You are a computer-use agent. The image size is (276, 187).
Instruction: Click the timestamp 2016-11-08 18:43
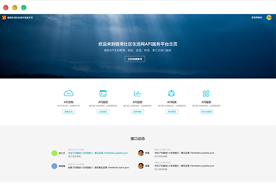(x=162, y=163)
